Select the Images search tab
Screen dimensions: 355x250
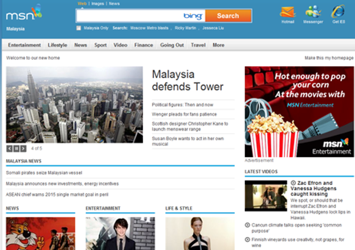click(98, 4)
